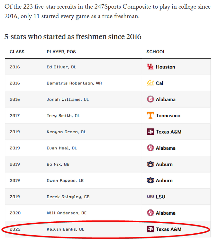Screen dimensions: 218x241
Task: Click the LSU logo beside Derek Stingley
Action: 150,197
